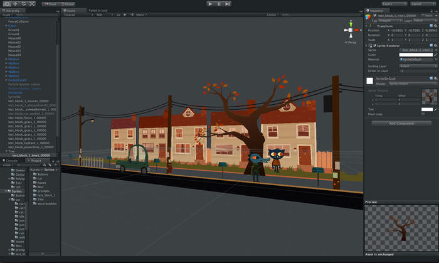
Task: Switch to the Project tab
Action: 36,161
